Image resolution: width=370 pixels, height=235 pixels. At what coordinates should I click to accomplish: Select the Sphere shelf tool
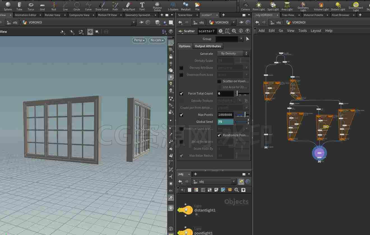[8, 6]
